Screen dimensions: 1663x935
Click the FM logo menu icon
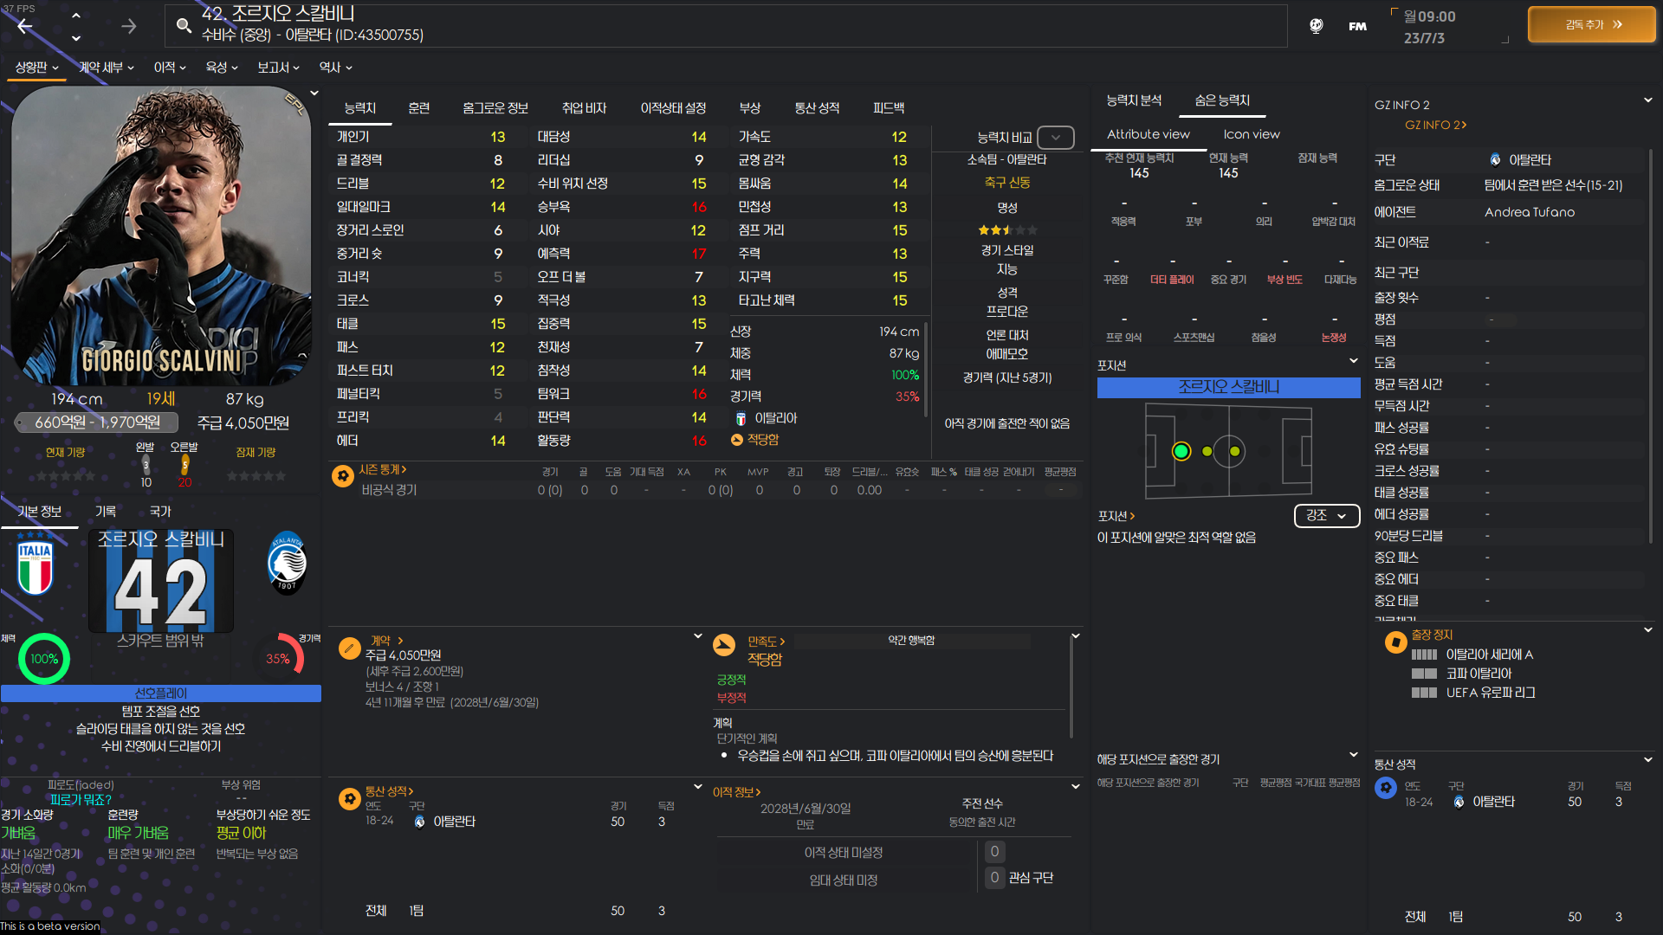1357,26
